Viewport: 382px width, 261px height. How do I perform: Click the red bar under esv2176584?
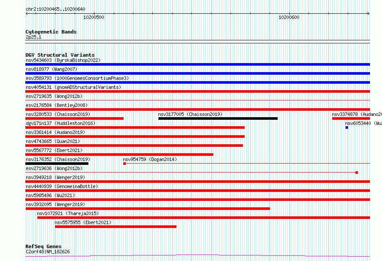(197, 109)
